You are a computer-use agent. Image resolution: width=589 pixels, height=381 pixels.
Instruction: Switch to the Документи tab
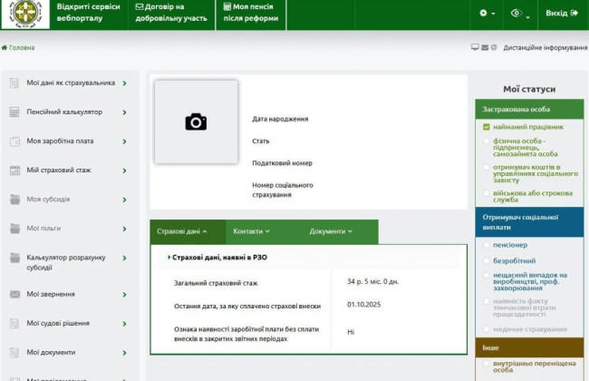point(331,231)
